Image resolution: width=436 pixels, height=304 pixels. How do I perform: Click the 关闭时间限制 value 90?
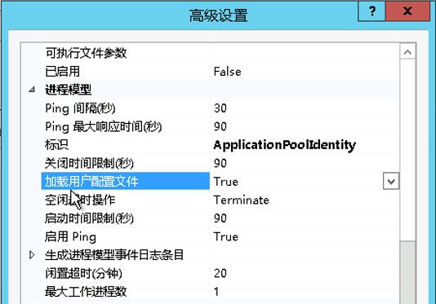pos(220,163)
